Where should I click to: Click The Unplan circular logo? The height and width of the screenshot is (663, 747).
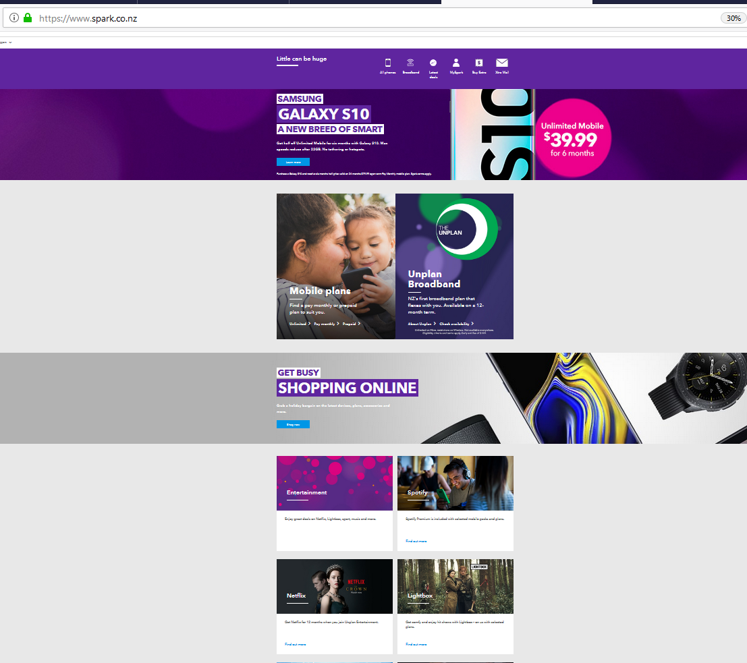pyautogui.click(x=466, y=229)
